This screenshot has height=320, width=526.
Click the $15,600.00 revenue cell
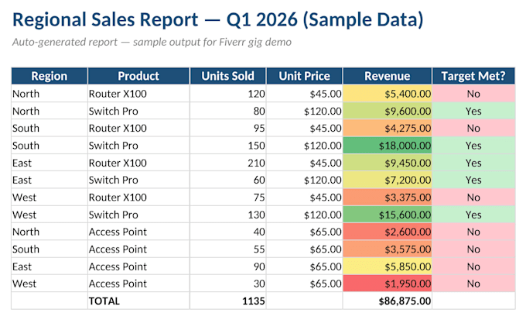[387, 215]
